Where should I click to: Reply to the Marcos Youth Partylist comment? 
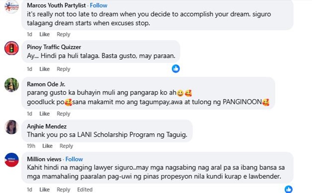64,34
